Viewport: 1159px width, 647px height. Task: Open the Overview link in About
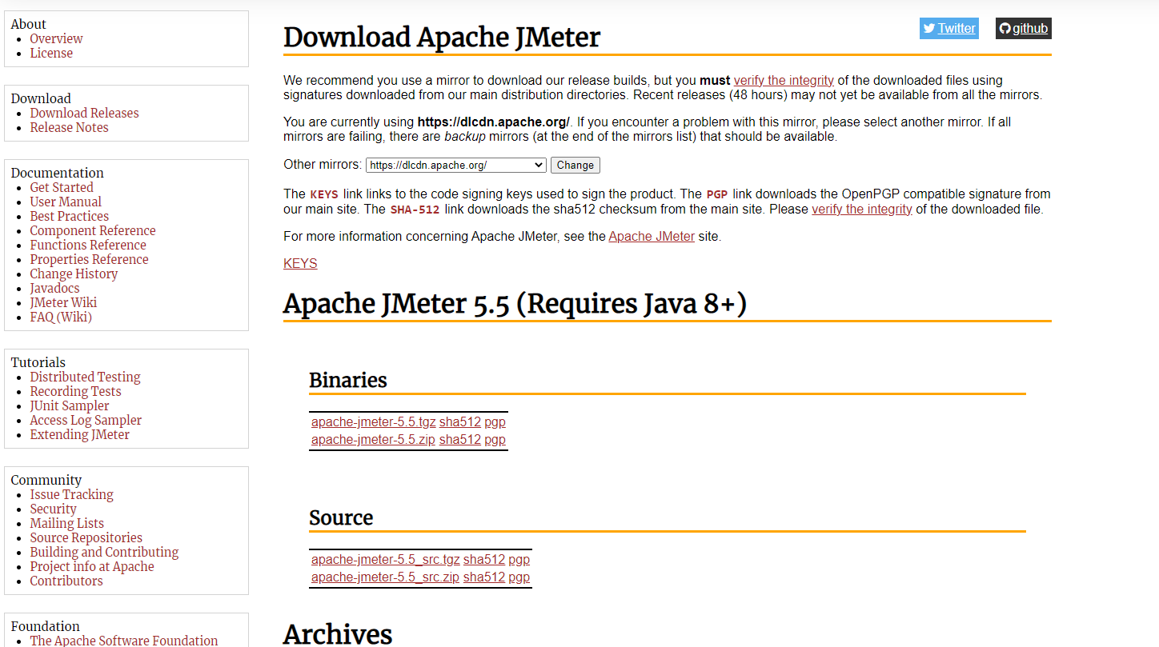pos(56,38)
